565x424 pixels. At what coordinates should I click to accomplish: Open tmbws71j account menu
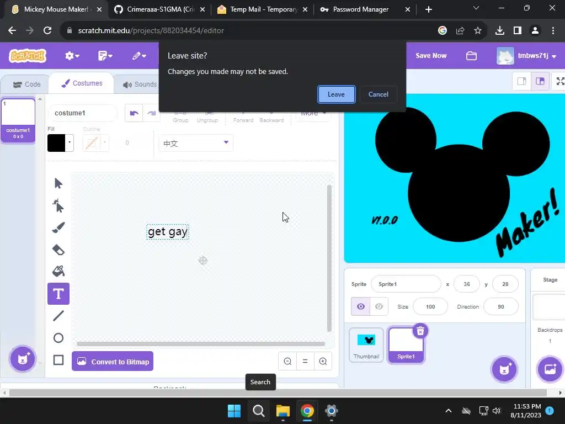[526, 56]
